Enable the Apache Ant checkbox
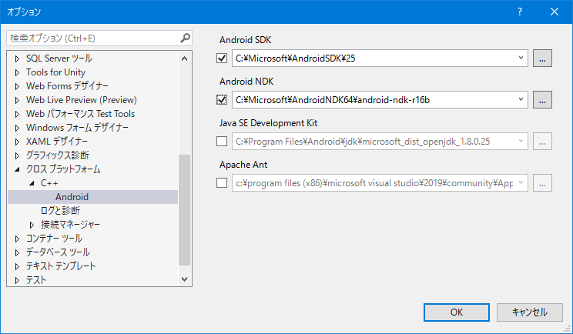Image resolution: width=573 pixels, height=334 pixels. [222, 183]
